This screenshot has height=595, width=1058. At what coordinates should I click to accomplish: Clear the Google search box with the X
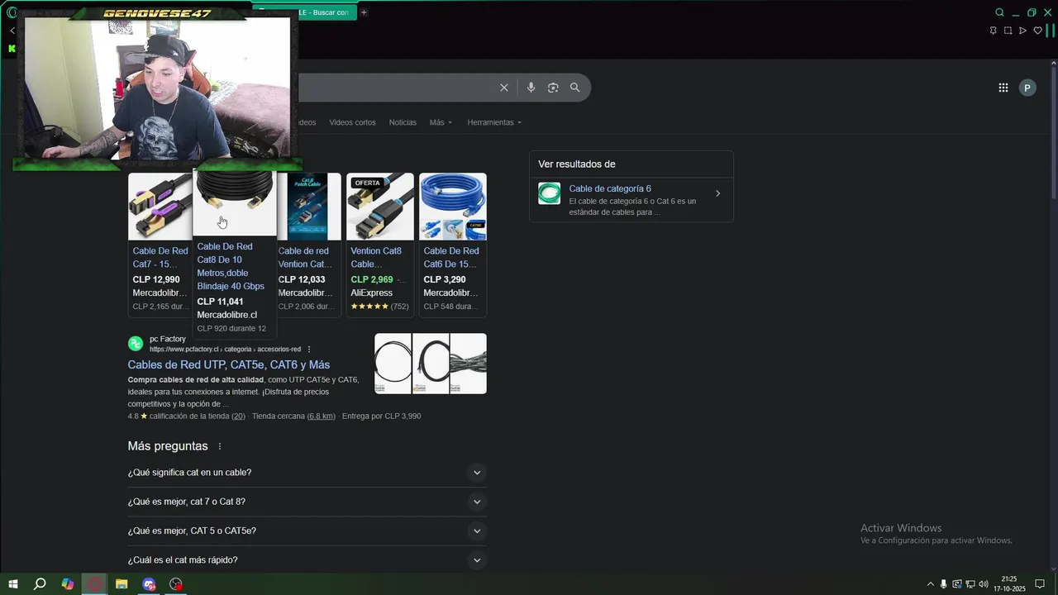click(x=504, y=88)
